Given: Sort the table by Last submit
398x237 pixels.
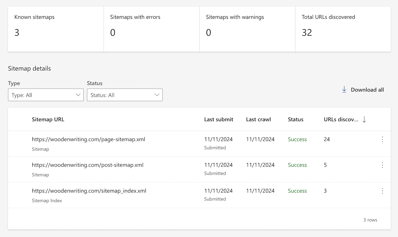Looking at the screenshot, I should tap(218, 119).
